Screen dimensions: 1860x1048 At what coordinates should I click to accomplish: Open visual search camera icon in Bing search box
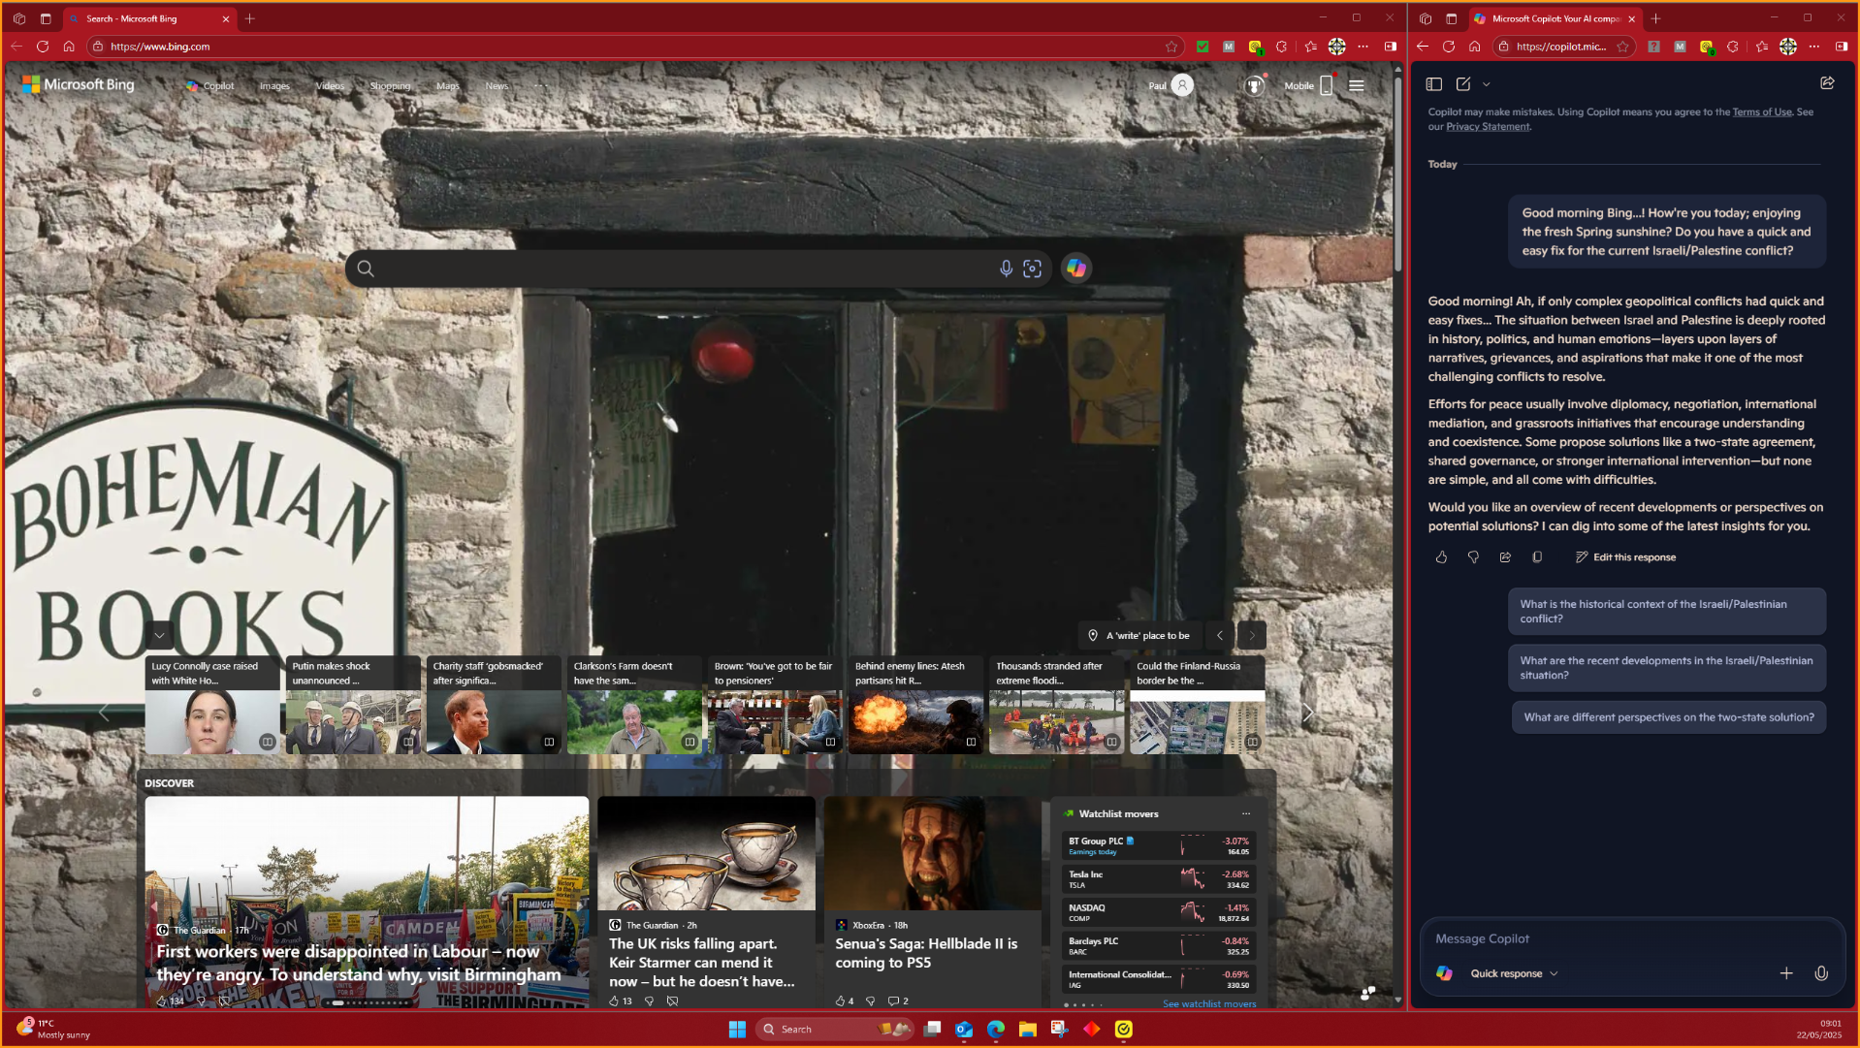coord(1032,269)
